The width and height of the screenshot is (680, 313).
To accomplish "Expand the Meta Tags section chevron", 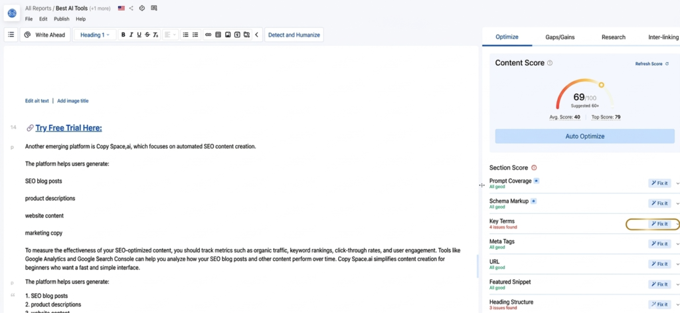I will point(677,244).
